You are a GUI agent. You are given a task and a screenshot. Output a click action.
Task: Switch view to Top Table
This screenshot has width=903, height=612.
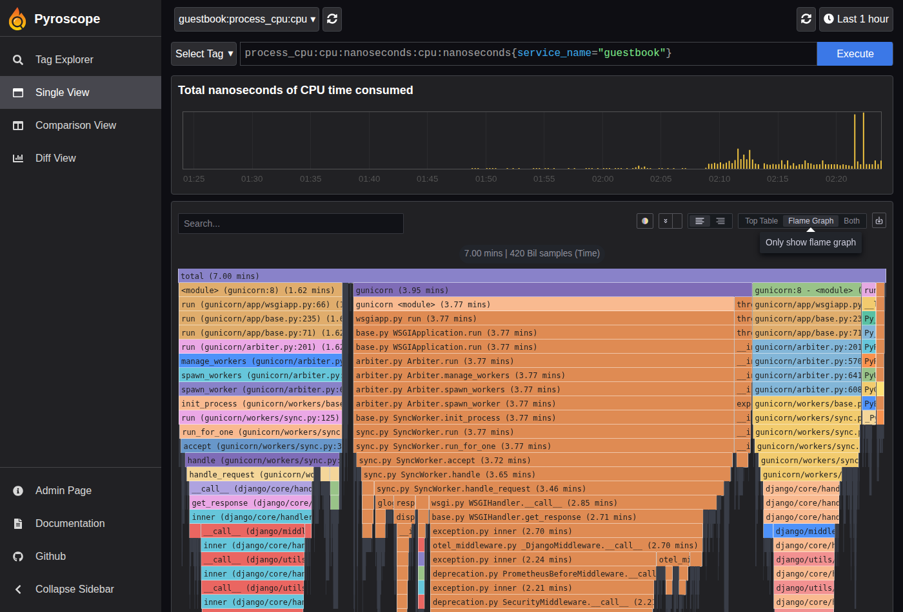(761, 221)
